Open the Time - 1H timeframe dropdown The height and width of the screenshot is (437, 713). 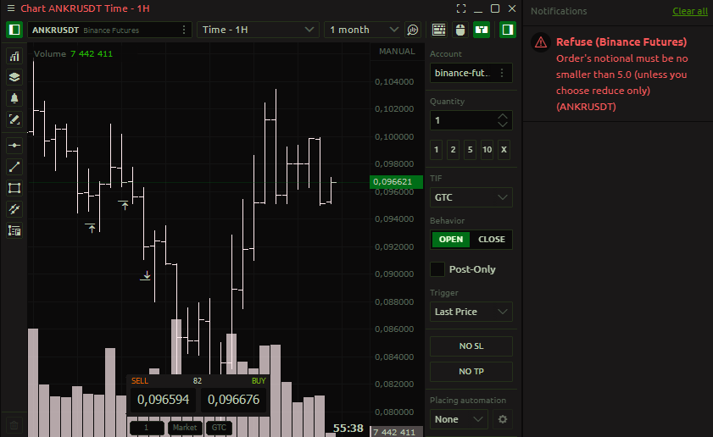258,30
